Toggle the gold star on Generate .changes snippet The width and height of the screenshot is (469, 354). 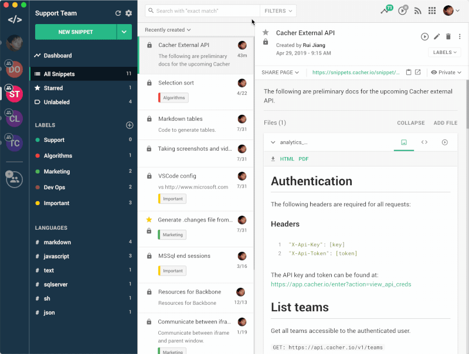pyautogui.click(x=149, y=220)
